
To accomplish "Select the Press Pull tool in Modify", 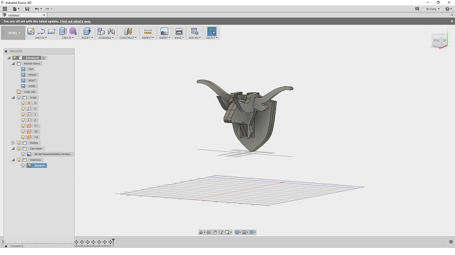I will click(x=86, y=31).
